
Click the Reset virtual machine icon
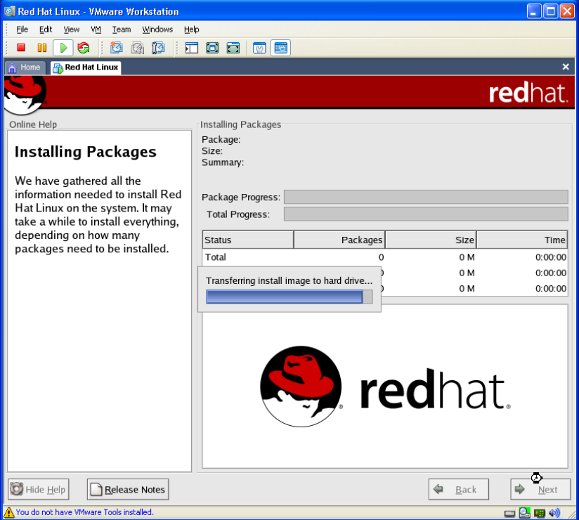pos(84,48)
